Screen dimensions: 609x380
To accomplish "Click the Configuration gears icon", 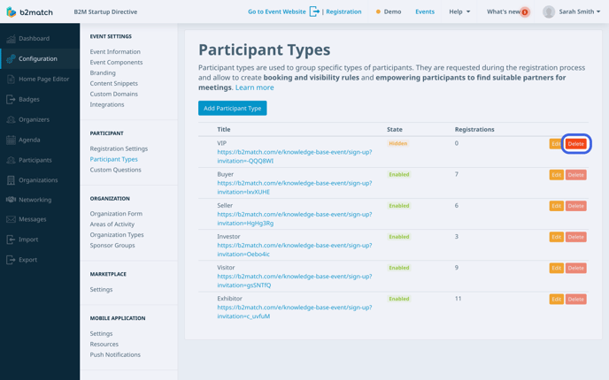I will click(x=11, y=58).
